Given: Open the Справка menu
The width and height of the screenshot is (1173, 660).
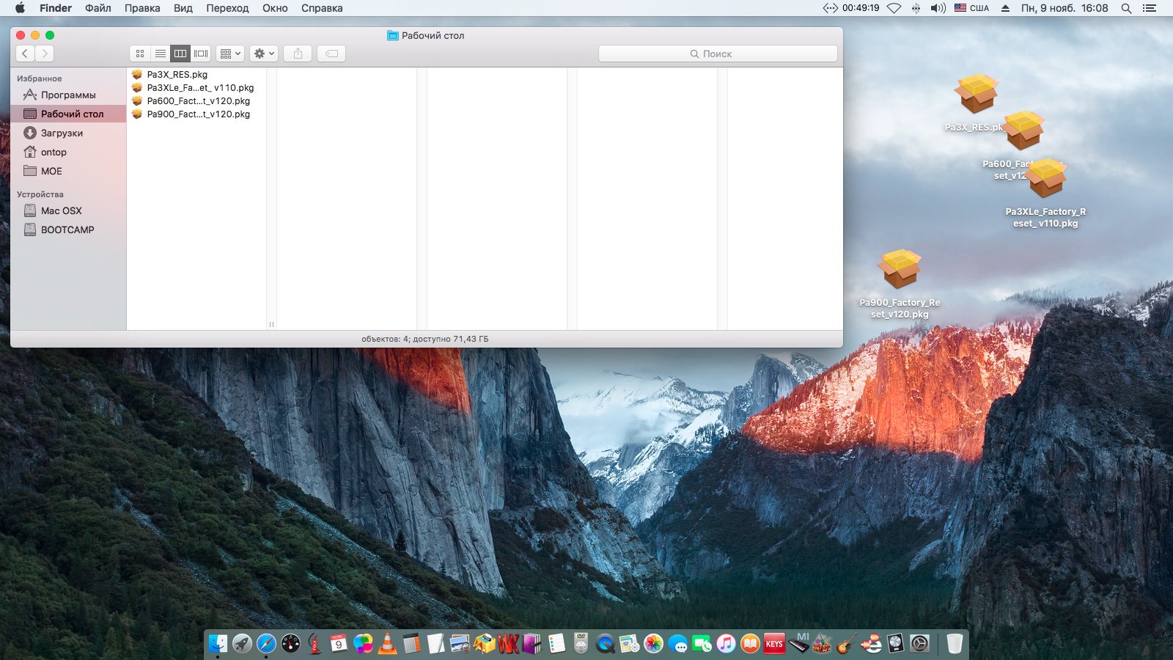Looking at the screenshot, I should point(322,8).
